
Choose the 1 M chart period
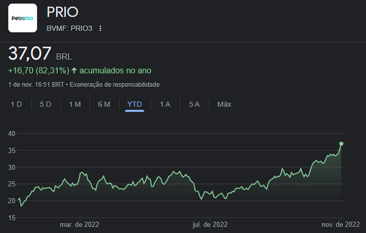click(x=75, y=104)
